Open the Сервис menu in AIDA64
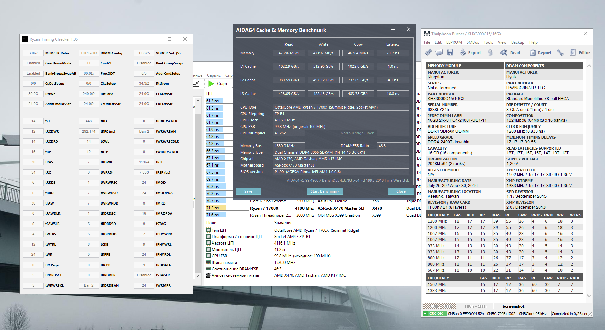The width and height of the screenshot is (605, 330). click(213, 75)
